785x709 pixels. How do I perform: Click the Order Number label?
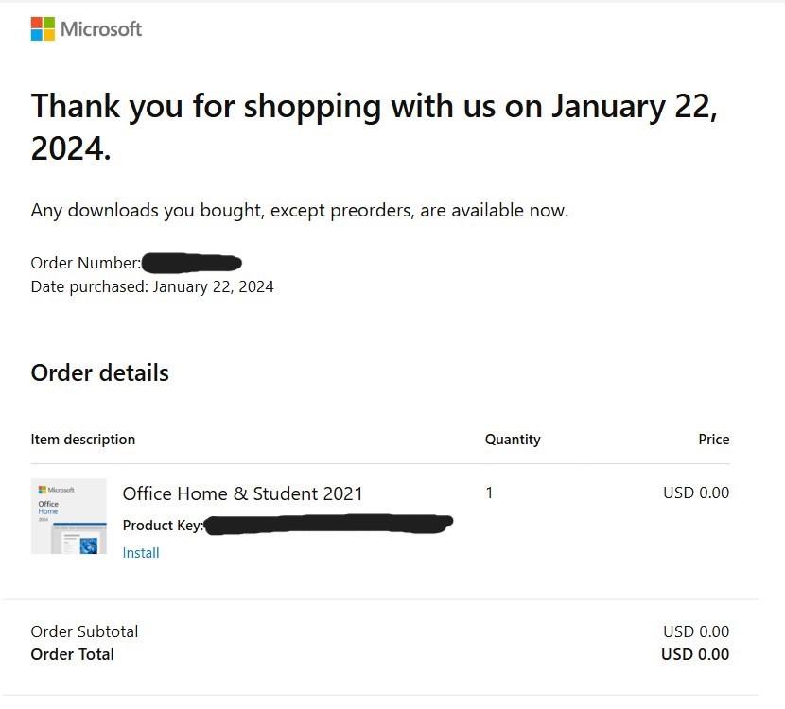point(85,263)
